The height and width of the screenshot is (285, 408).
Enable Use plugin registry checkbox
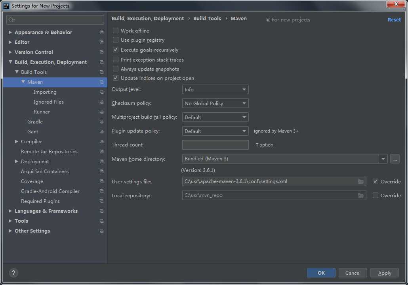[x=116, y=40]
